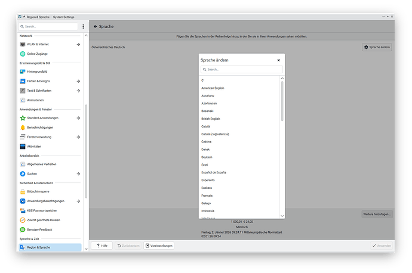This screenshot has height=273, width=412.
Task: Select the C language entry
Action: tap(239, 80)
